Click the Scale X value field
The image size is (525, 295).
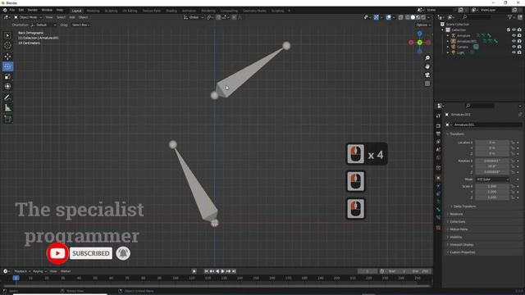click(492, 186)
